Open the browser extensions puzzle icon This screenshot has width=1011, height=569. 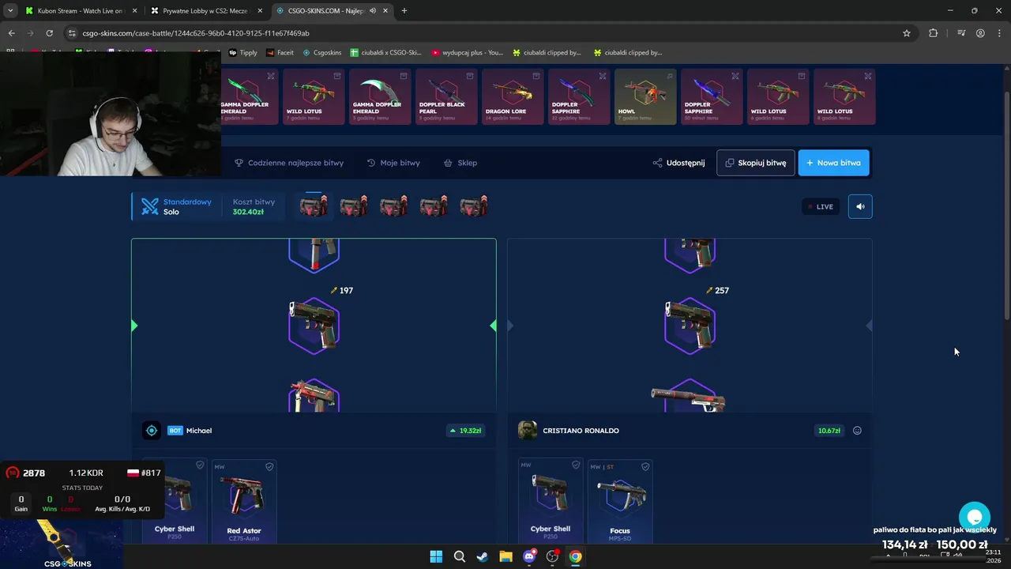point(934,33)
